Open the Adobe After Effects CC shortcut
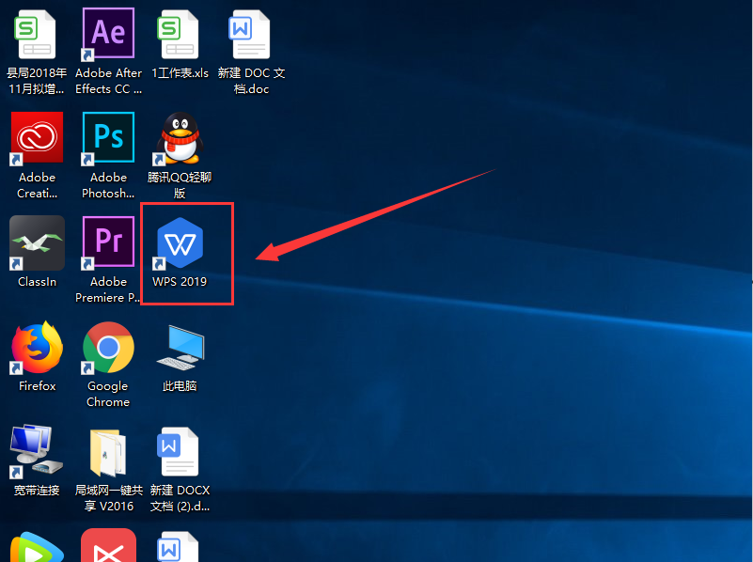 coord(108,35)
